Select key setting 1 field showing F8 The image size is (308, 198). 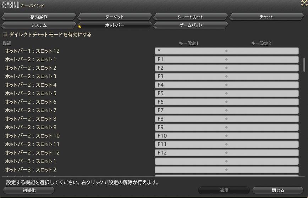pos(191,119)
